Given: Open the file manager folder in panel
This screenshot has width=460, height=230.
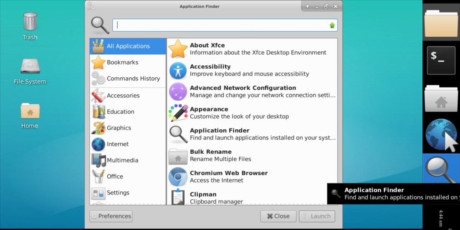Looking at the screenshot, I should click(x=441, y=23).
